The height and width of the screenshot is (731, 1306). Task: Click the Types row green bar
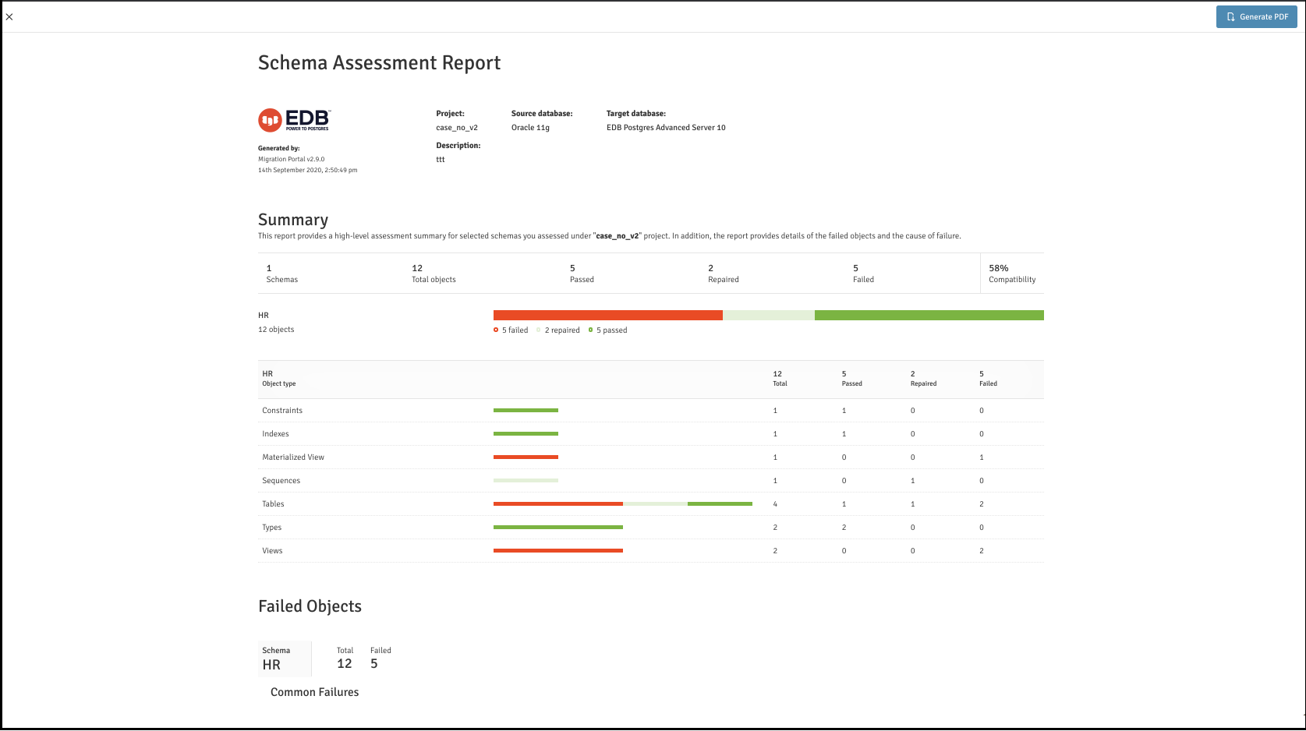tap(558, 528)
